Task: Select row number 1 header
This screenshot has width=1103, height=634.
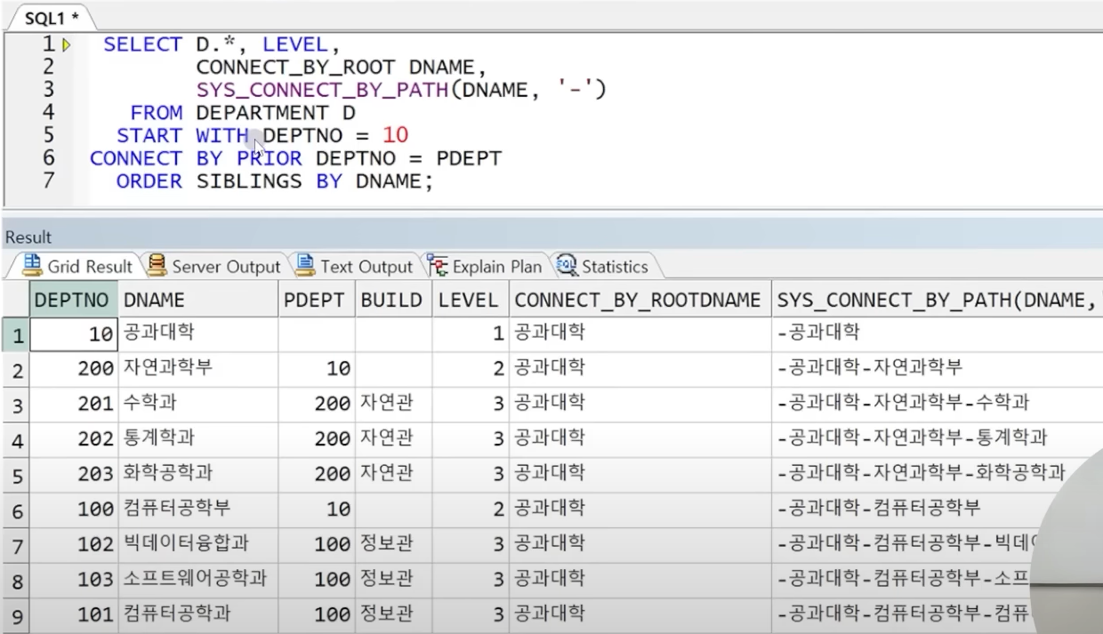Action: coord(15,334)
